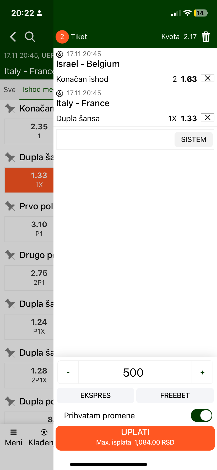This screenshot has width=217, height=470.
Task: Select the 2.35 odds for outcome 1
Action: (29, 131)
